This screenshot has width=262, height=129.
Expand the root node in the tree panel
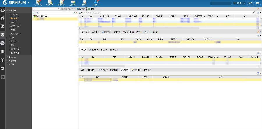33,16
